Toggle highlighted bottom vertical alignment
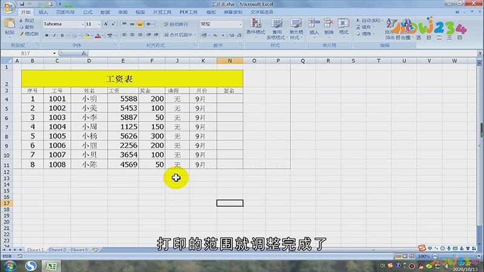The height and width of the screenshot is (272, 484). click(x=140, y=24)
